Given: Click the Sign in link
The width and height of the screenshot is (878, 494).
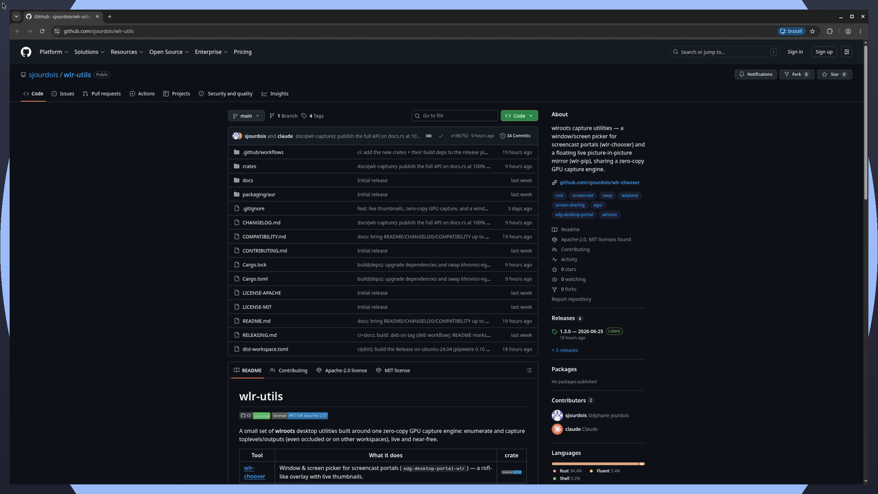Looking at the screenshot, I should [795, 52].
